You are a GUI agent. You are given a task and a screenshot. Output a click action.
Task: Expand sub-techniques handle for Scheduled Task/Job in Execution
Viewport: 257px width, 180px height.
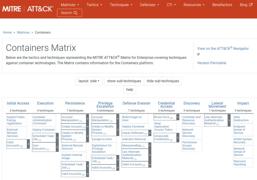57,137
